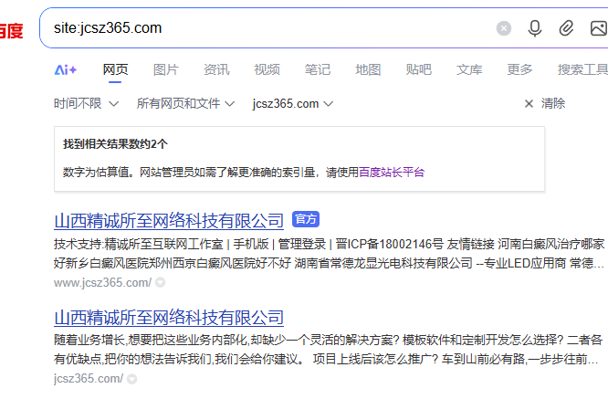Click the jcsz365.com/ URL under second result
The image size is (608, 399).
[89, 378]
